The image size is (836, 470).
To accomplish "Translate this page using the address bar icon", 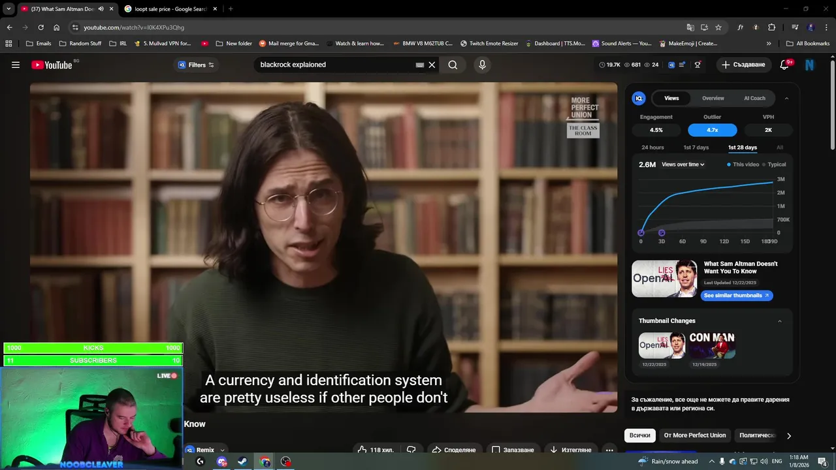I will point(690,27).
